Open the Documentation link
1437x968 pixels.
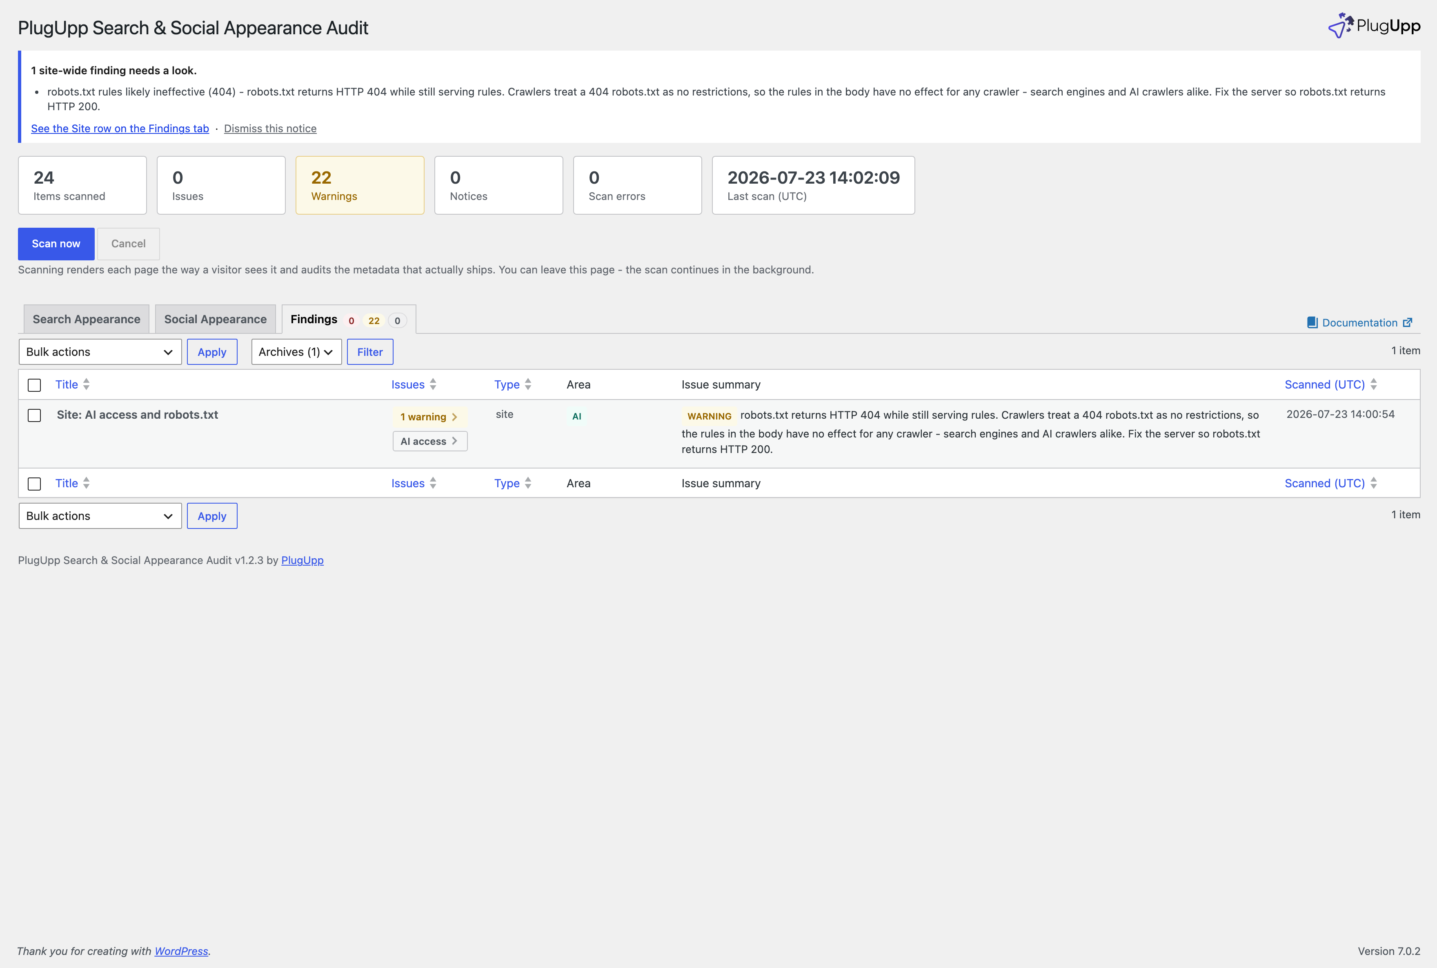pyautogui.click(x=1359, y=322)
